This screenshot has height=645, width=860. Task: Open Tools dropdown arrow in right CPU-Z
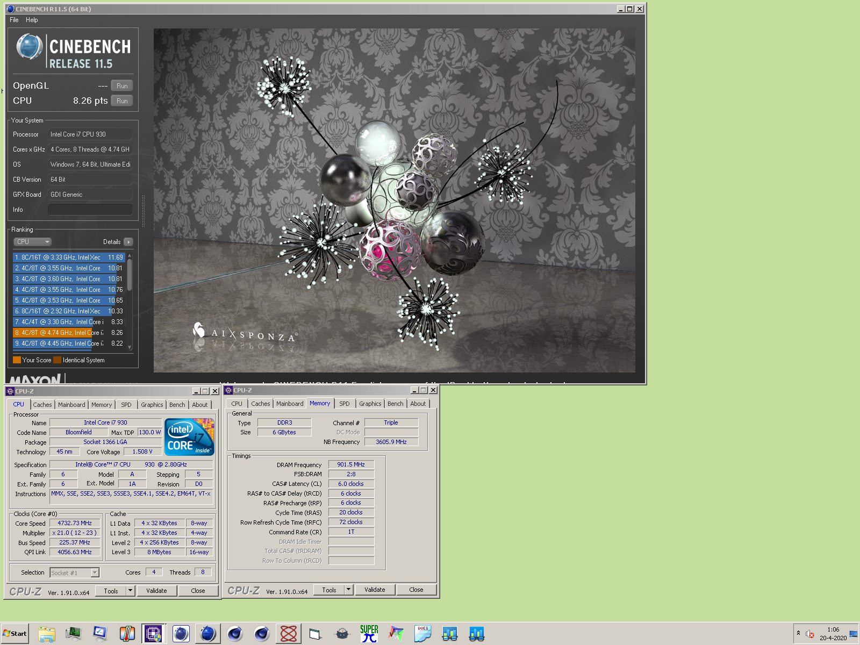pos(348,590)
